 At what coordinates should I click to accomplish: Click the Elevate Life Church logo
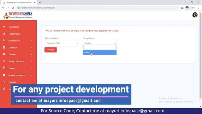pyautogui.click(x=18, y=15)
